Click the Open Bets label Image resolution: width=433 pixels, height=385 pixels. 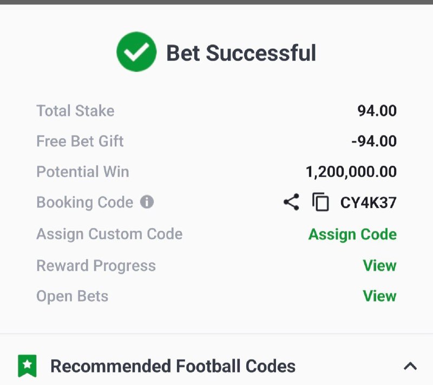click(72, 296)
